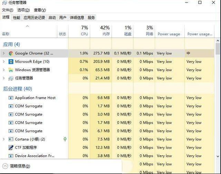The image size is (221, 174).
Task: Expand the Microsoft Edge process group
Action: (4, 61)
